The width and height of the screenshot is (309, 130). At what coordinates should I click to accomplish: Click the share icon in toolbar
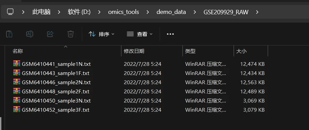(50, 34)
